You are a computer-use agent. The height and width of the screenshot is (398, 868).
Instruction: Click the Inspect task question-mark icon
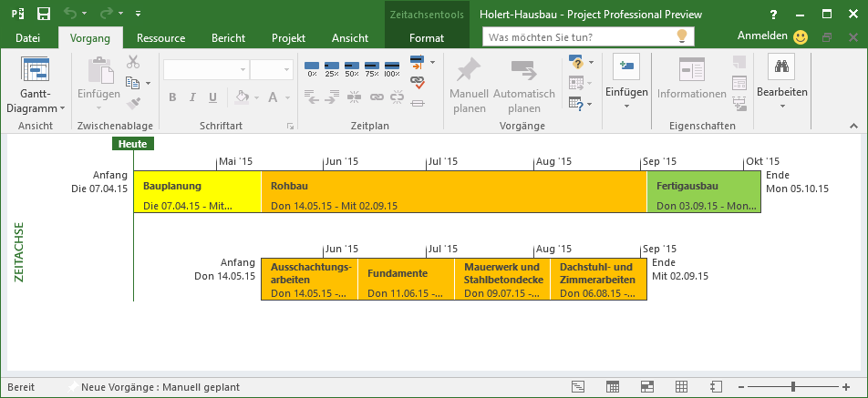click(x=577, y=62)
